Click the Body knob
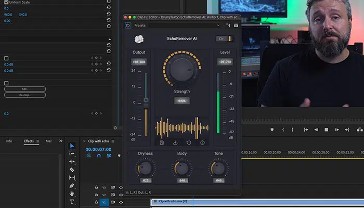The width and height of the screenshot is (364, 208). coord(182,168)
